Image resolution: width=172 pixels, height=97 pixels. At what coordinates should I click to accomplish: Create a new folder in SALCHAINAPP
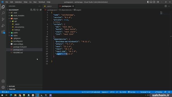coord(34,10)
